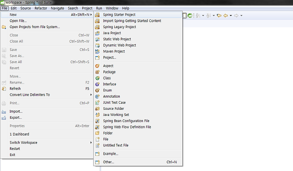Click Spring Bean Configuration File icon
Screen dimensions: 293x171
pos(97,121)
